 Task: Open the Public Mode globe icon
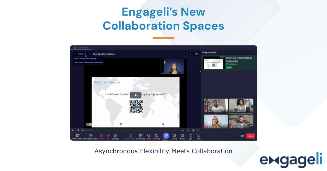(77, 135)
